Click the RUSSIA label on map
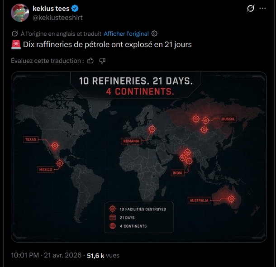 pyautogui.click(x=228, y=119)
